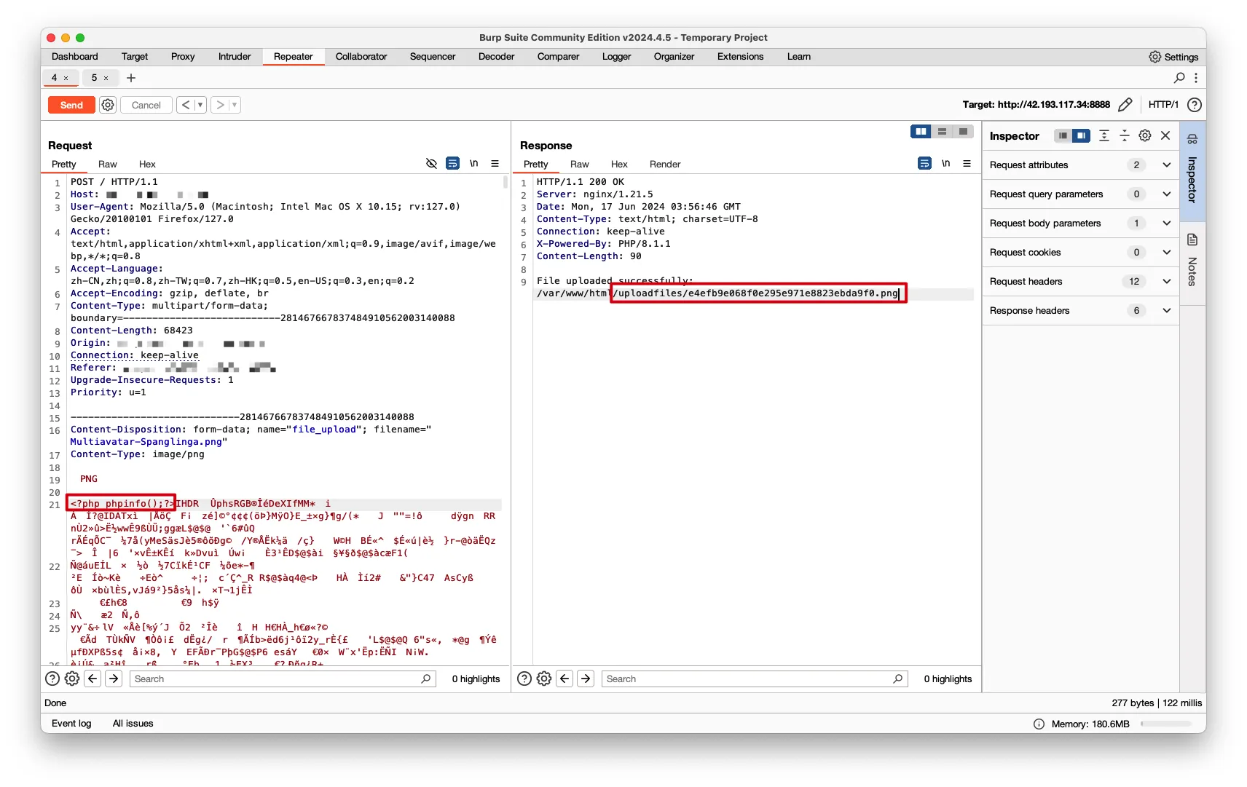This screenshot has width=1247, height=787.
Task: Select top-bottom layout view
Action: click(942, 132)
